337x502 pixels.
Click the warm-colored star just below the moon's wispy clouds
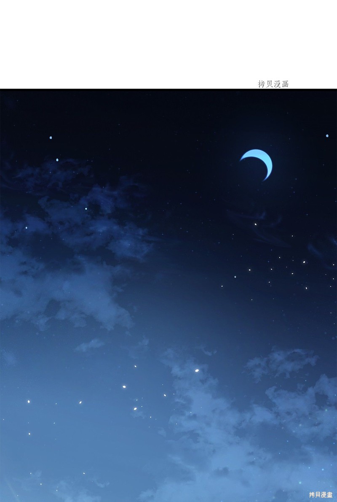(255, 224)
